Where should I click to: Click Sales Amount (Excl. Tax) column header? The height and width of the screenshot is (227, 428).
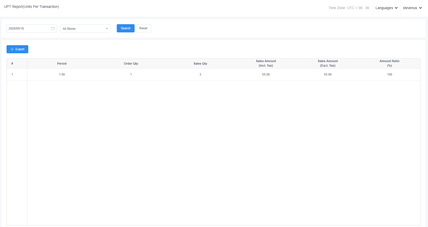point(328,63)
